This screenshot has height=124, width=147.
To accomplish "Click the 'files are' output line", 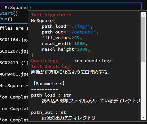I will [14, 28].
